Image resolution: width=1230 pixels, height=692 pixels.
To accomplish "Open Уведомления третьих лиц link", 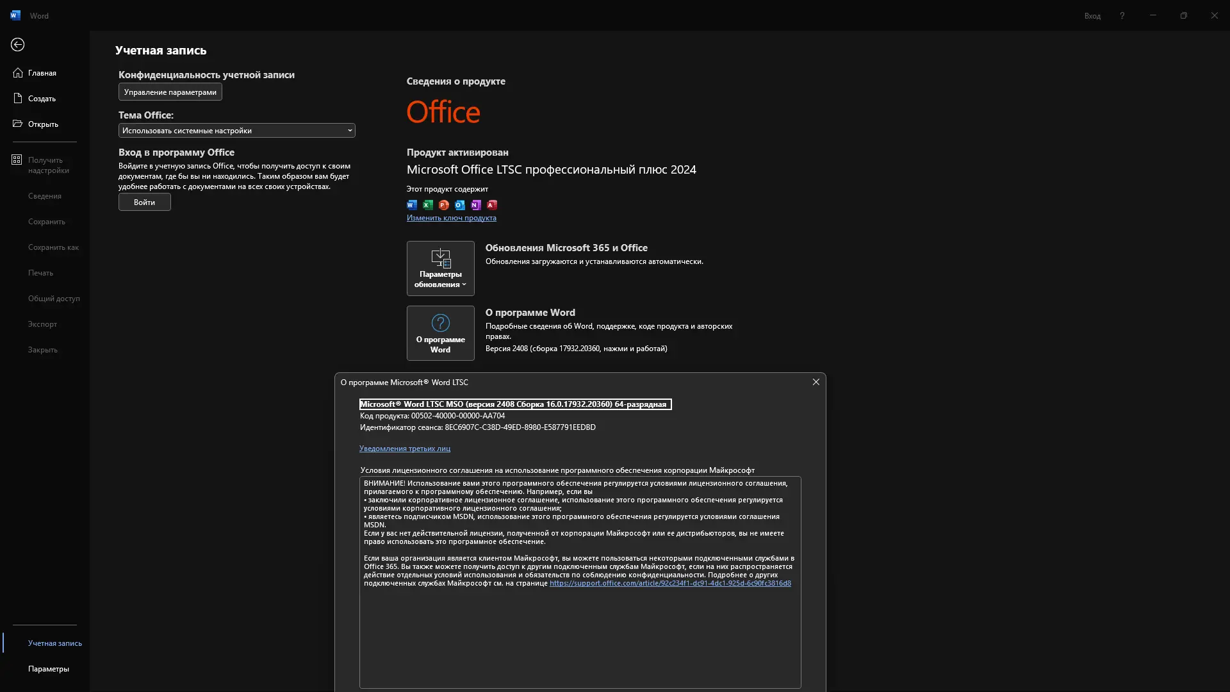I will click(404, 449).
